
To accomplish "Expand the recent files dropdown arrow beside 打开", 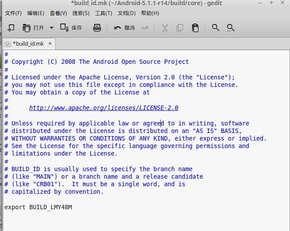I will [x=51, y=28].
